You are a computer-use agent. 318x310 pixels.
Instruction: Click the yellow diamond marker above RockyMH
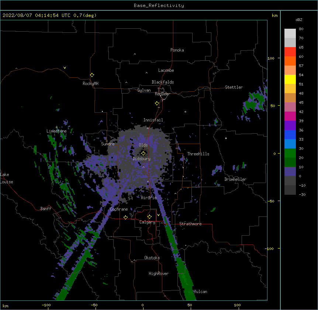(x=92, y=75)
